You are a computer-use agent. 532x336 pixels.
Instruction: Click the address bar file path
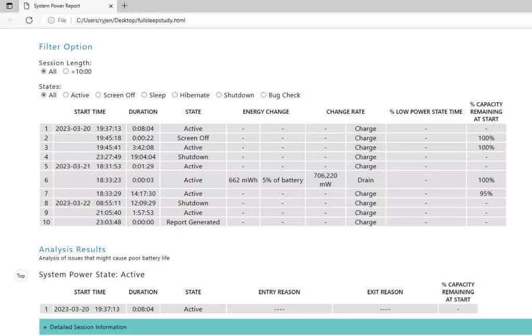[x=131, y=20]
